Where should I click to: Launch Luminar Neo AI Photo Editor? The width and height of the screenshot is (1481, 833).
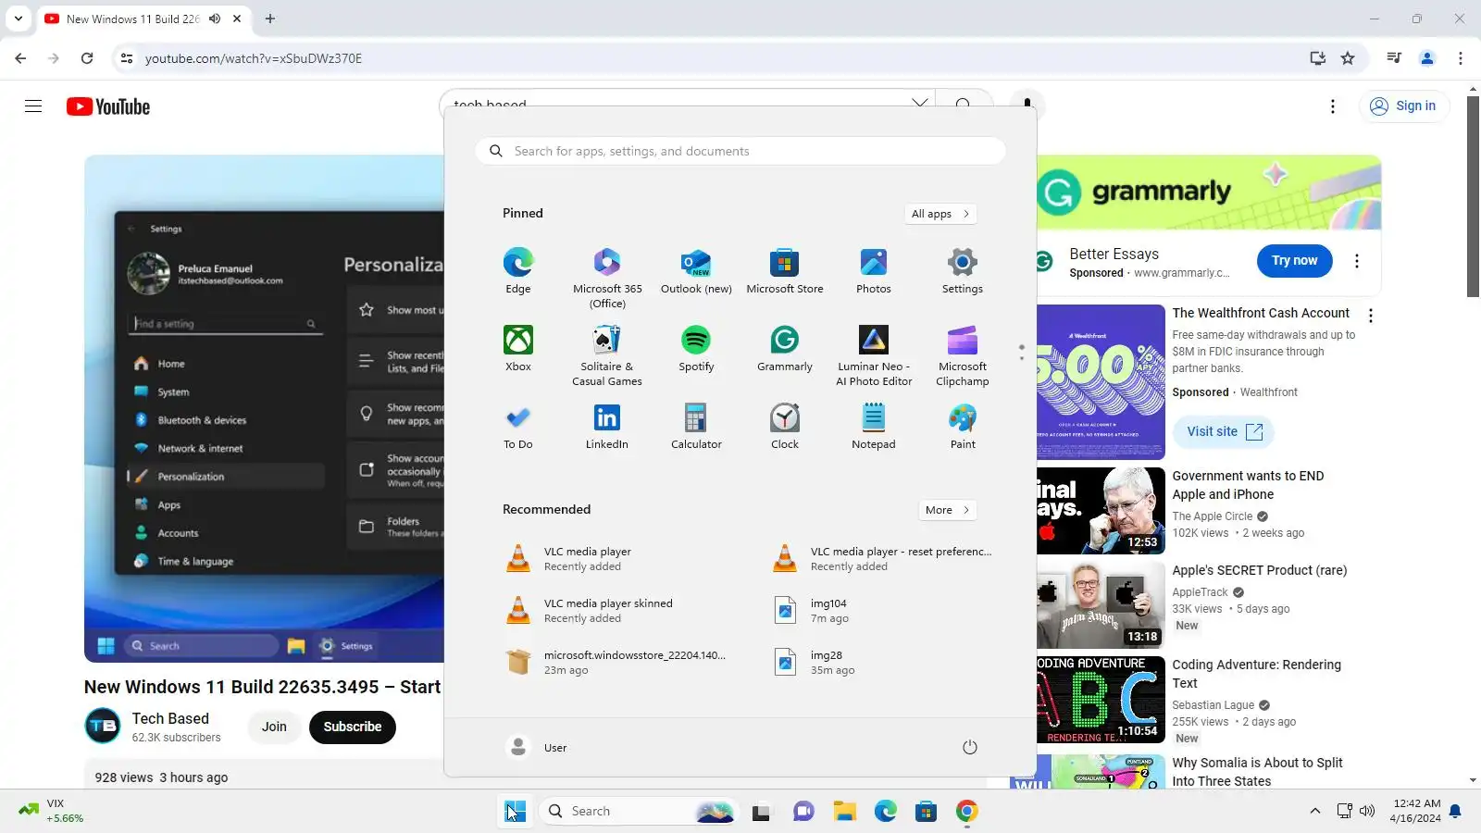873,355
